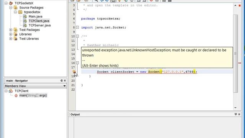
Task: Close the Output panel
Action: pyautogui.click(x=239, y=114)
